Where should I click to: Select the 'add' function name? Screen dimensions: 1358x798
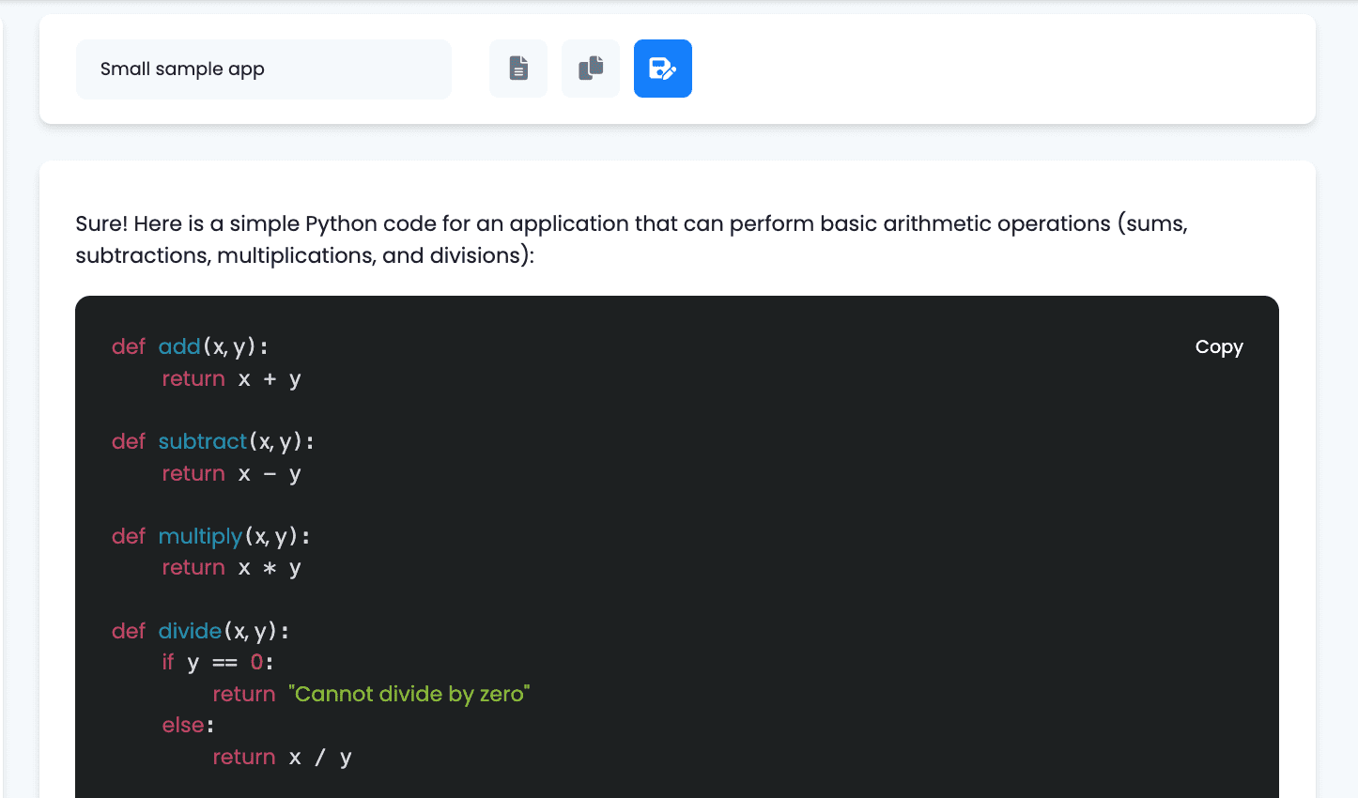coord(179,347)
